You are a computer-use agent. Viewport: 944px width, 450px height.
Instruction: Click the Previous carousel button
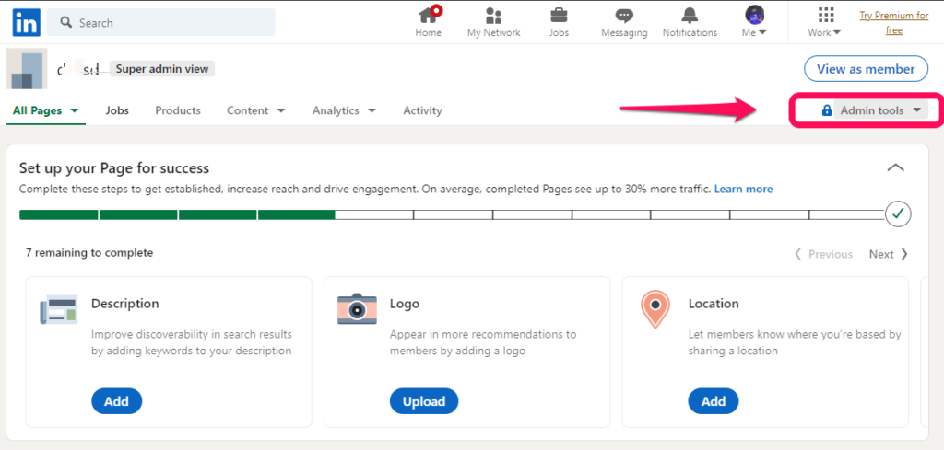(823, 254)
